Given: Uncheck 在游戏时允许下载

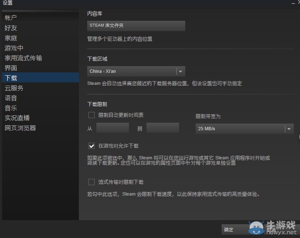Looking at the screenshot, I should pyautogui.click(x=91, y=146).
